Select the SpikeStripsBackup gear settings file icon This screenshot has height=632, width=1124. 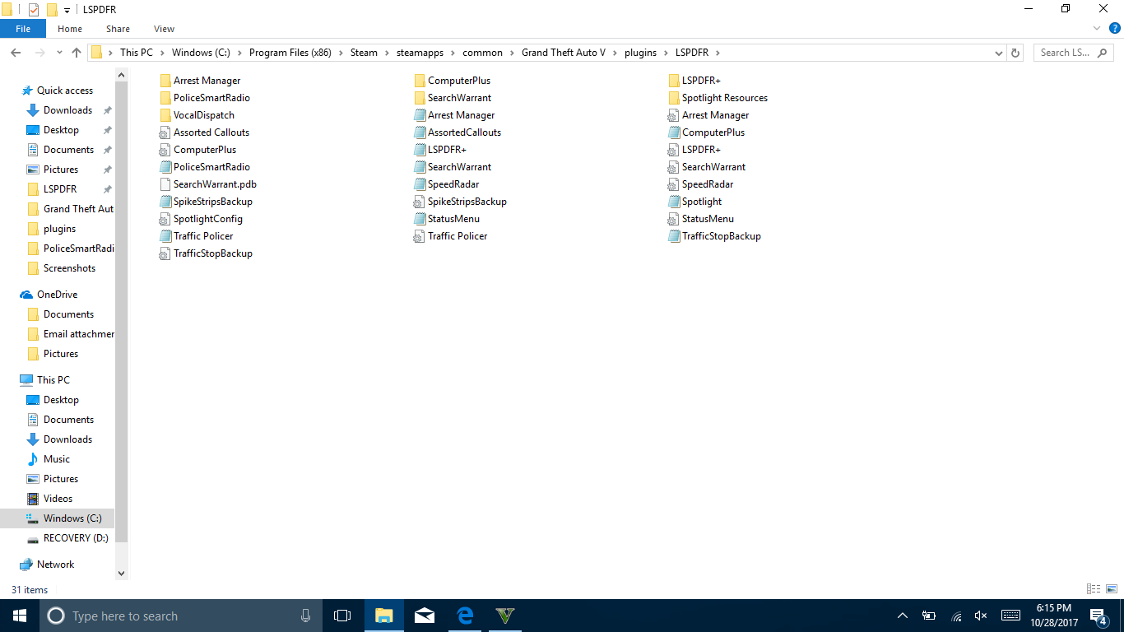(420, 202)
